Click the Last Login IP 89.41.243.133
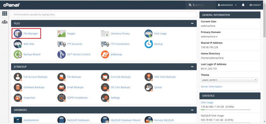Image resolution: width=266 pixels, height=124 pixels. click(x=209, y=69)
